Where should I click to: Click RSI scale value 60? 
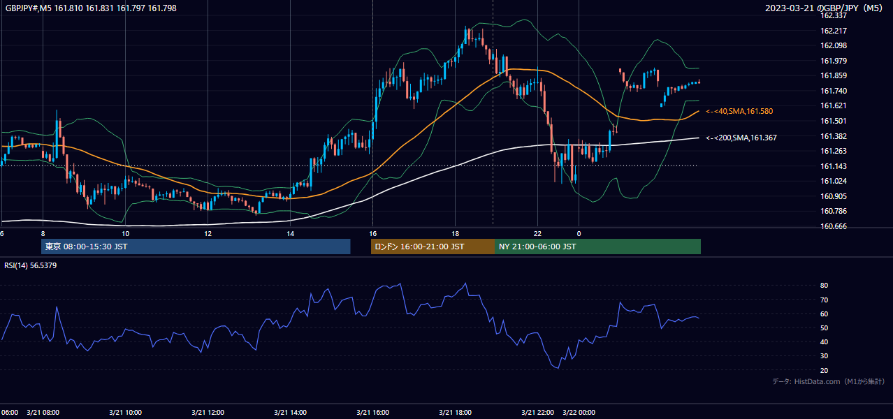coord(825,314)
